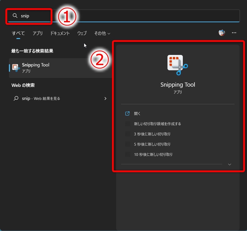
Task: Expand the その他 dropdown
Action: pos(102,33)
